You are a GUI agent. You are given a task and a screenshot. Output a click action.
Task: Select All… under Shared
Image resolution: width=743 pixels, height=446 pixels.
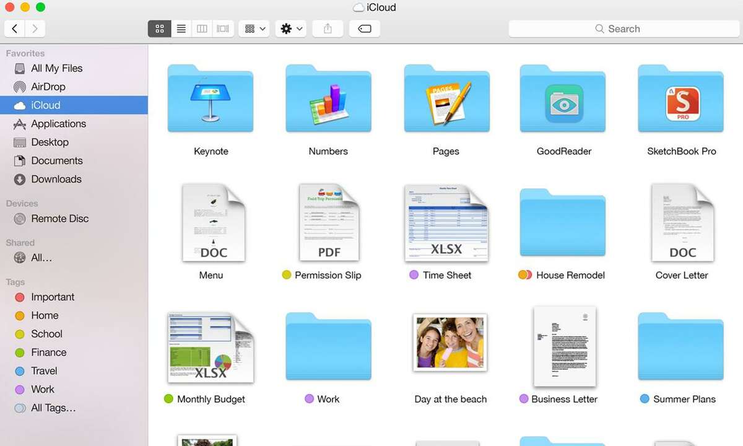tap(74, 258)
